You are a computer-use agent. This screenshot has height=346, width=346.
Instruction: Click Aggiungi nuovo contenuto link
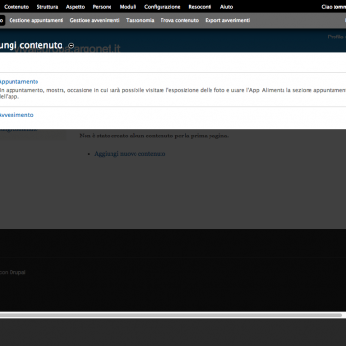(x=130, y=154)
